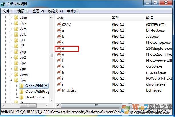Click the tree pane scroll right arrow
This screenshot has height=117, width=175.
coord(46,105)
